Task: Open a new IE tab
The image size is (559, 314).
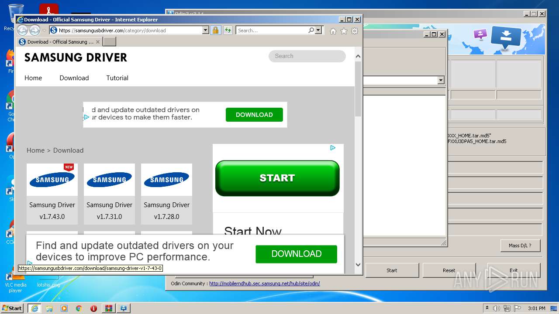Action: click(109, 41)
